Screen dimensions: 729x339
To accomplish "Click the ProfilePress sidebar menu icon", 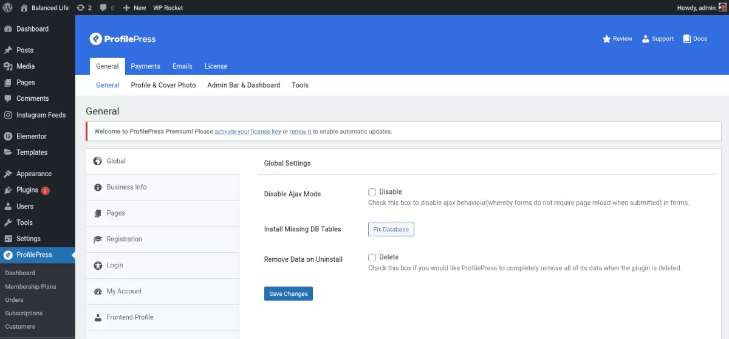I will pos(8,255).
